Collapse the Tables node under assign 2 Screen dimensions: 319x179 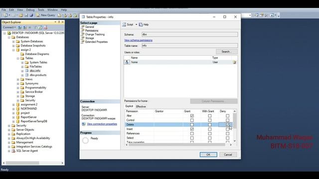18,58
